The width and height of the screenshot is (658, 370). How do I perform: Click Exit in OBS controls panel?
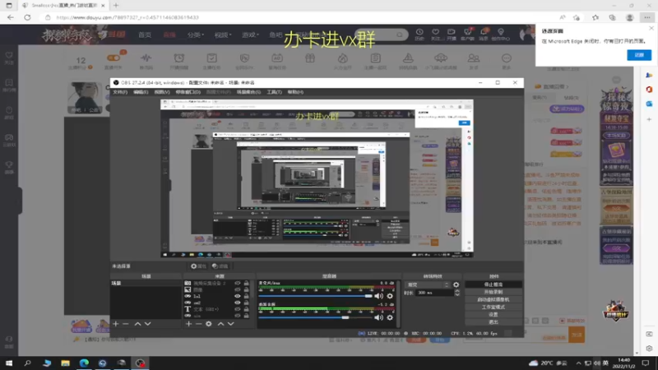click(493, 322)
